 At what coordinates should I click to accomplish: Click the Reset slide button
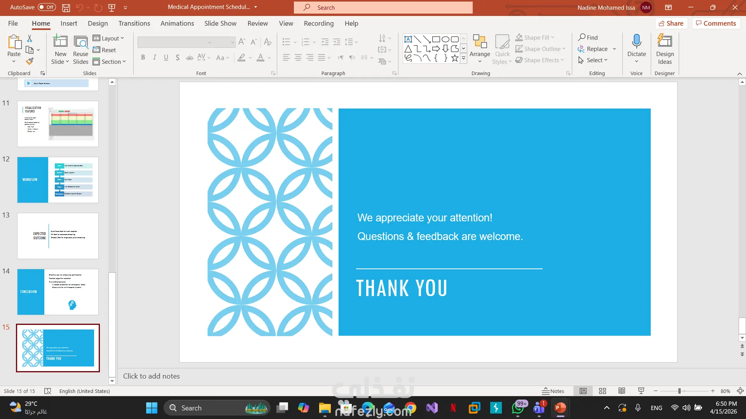(x=104, y=50)
